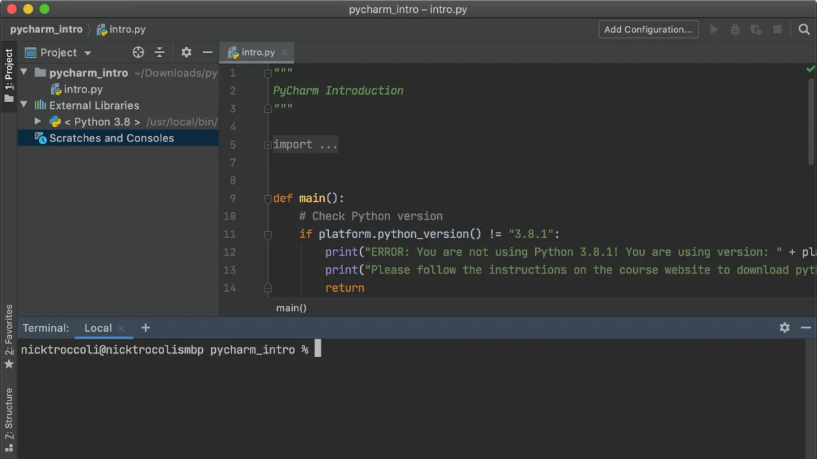Screen dimensions: 817x459
Task: Click the Add Configuration... button
Action: 648,29
